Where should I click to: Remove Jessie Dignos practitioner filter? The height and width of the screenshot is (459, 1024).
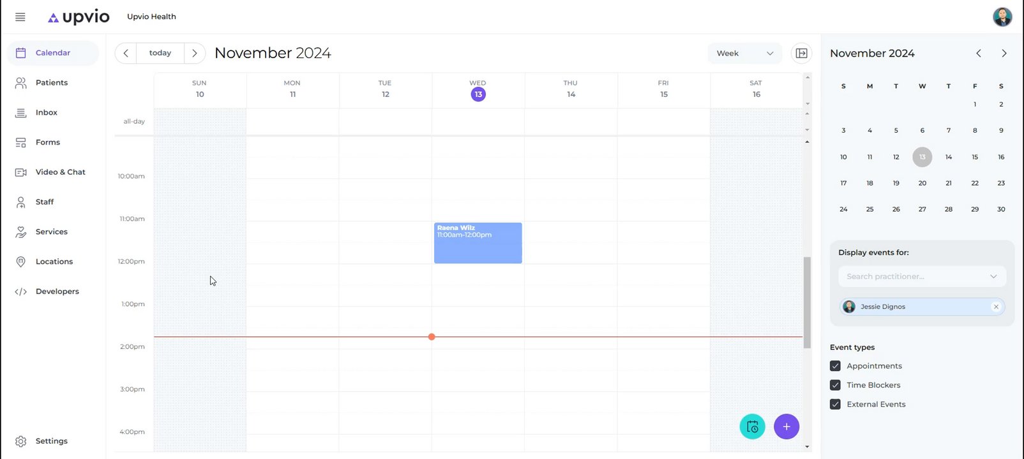(x=996, y=307)
